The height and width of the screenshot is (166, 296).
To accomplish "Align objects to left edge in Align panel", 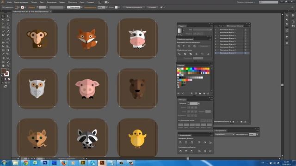I will tap(180, 142).
